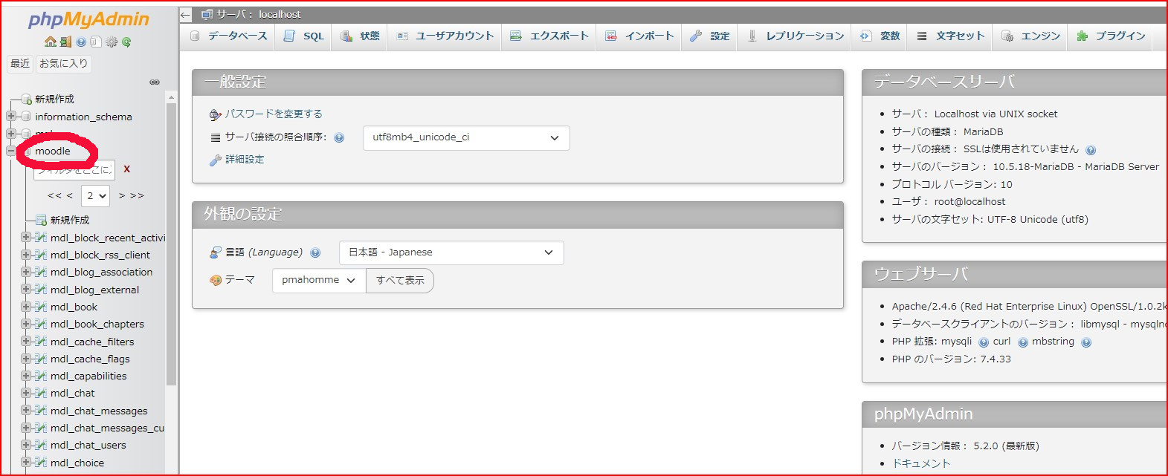Click help icon beside Language label
This screenshot has height=476, width=1168.
pyautogui.click(x=315, y=252)
